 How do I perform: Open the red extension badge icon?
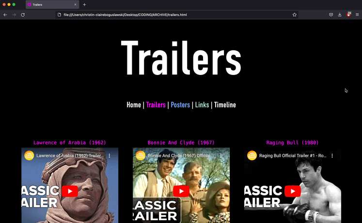(348, 15)
